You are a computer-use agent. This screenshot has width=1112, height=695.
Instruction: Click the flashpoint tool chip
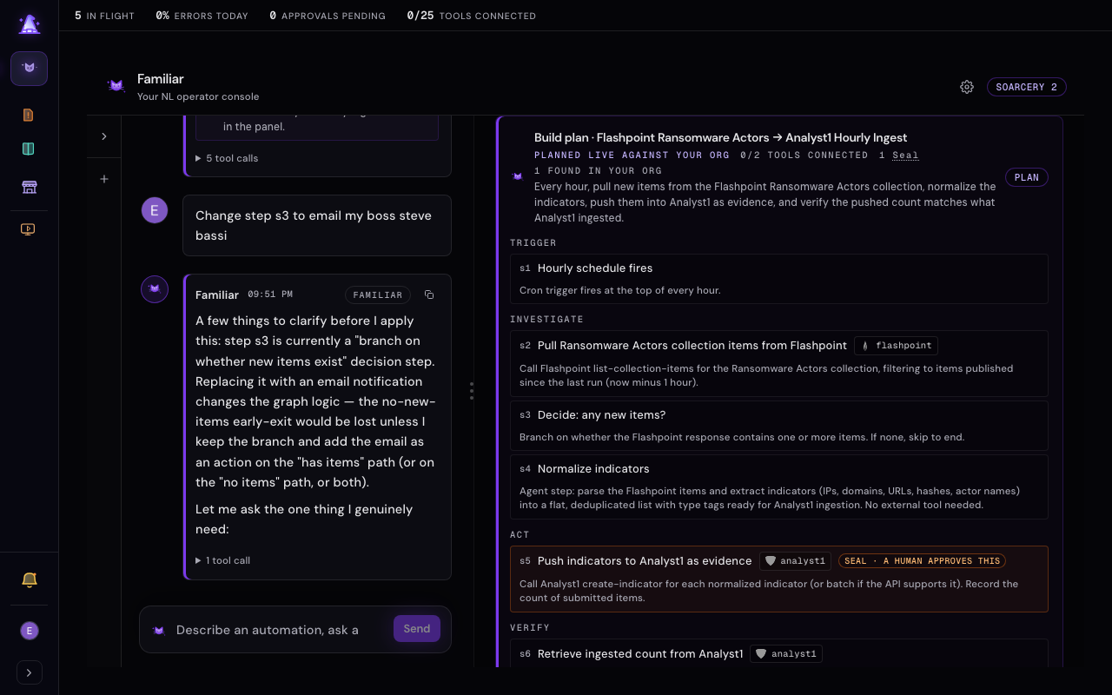point(897,346)
